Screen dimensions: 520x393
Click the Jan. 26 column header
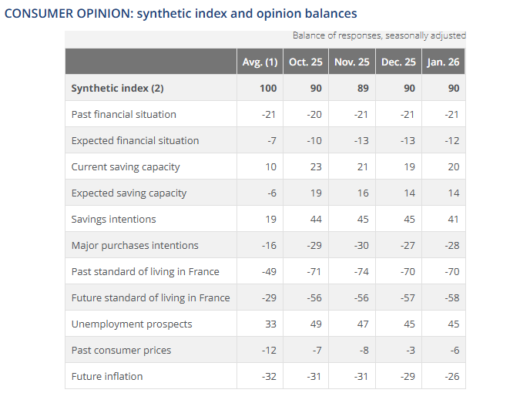[443, 62]
